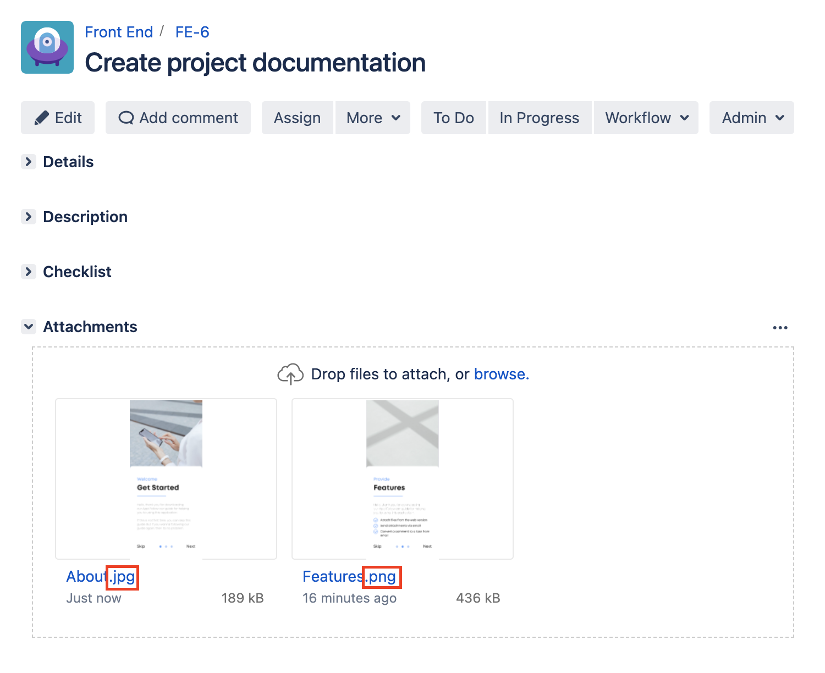Open the About.jpg attachment thumbnail
The image size is (825, 673).
(x=166, y=478)
